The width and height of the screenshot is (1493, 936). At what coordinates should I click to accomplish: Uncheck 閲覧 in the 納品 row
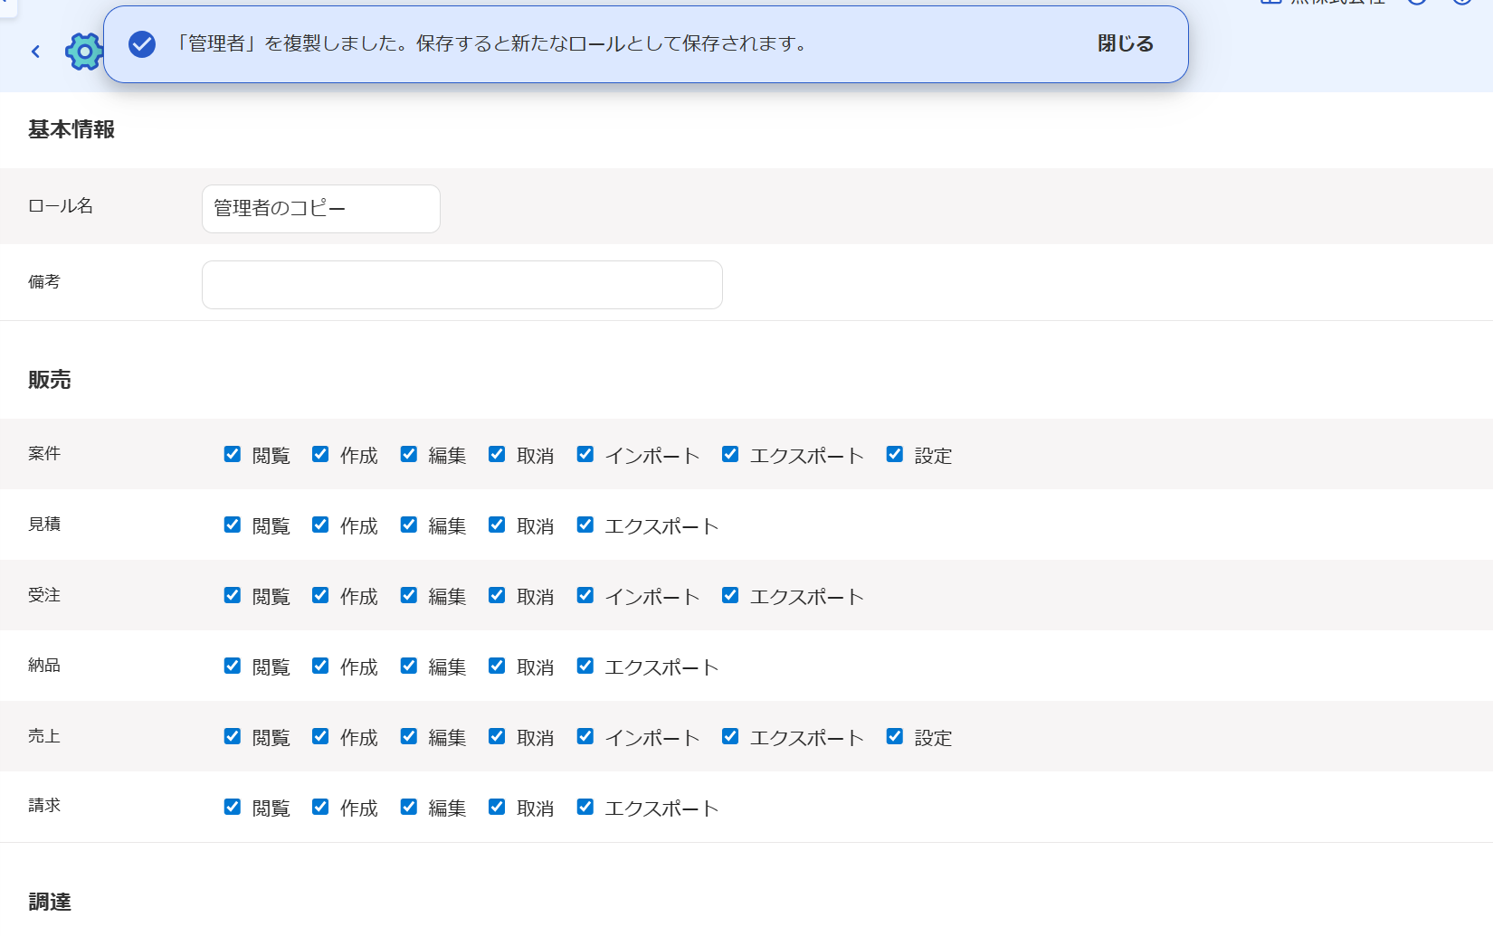click(233, 666)
